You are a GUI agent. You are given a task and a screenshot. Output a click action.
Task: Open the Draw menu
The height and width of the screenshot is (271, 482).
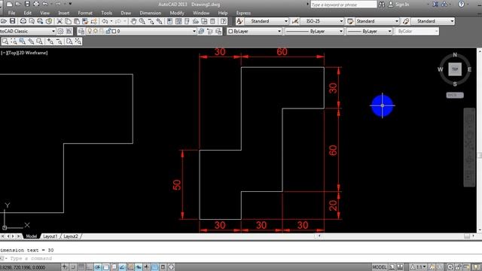click(x=126, y=13)
